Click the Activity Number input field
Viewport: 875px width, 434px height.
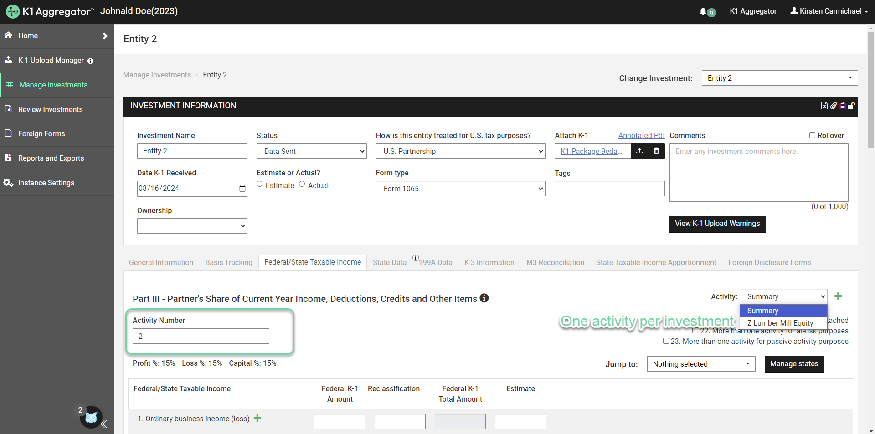tap(201, 336)
